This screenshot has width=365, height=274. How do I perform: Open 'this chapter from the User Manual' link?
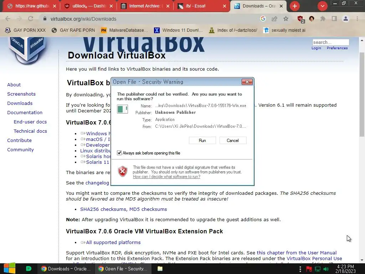coord(297,253)
